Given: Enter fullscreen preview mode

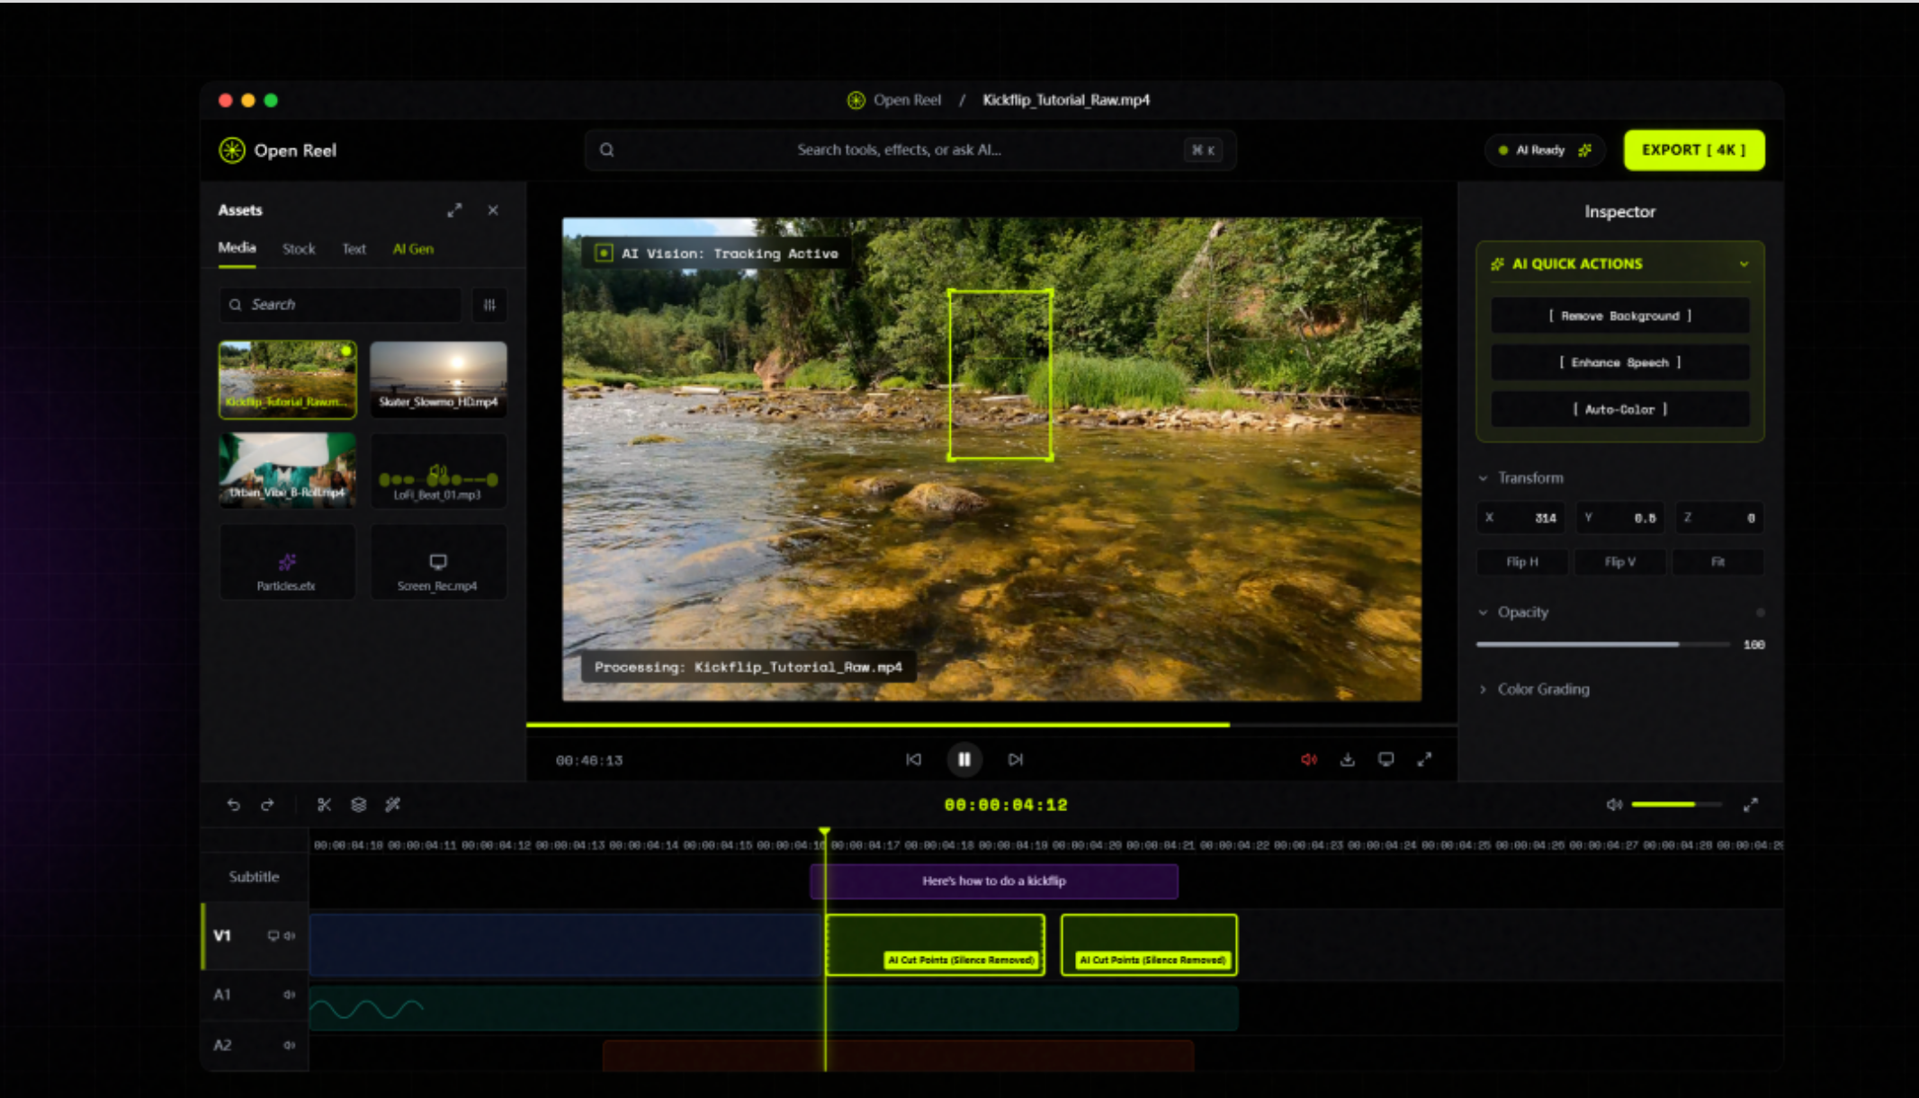Looking at the screenshot, I should click(x=1424, y=760).
